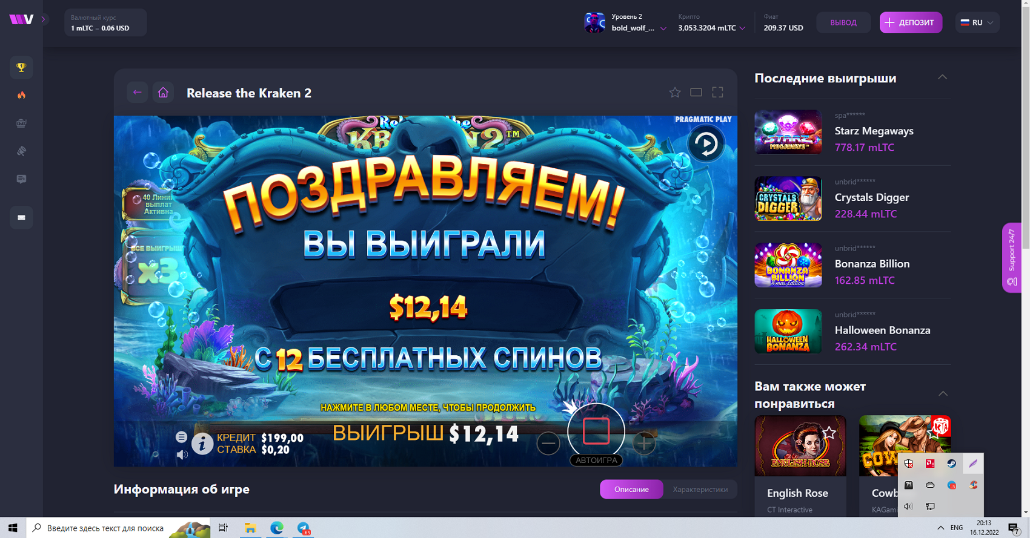The image size is (1030, 538).
Task: Click the Starz Megaways title link
Action: click(874, 131)
